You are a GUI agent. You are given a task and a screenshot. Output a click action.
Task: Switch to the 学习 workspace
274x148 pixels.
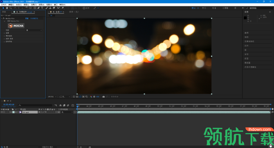[x=204, y=8]
